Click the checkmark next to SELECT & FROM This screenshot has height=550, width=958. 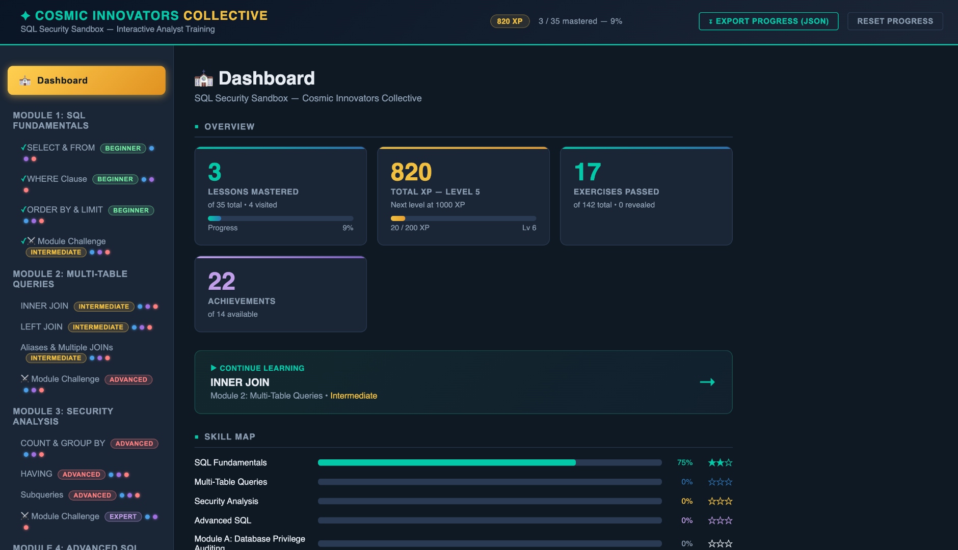(23, 148)
